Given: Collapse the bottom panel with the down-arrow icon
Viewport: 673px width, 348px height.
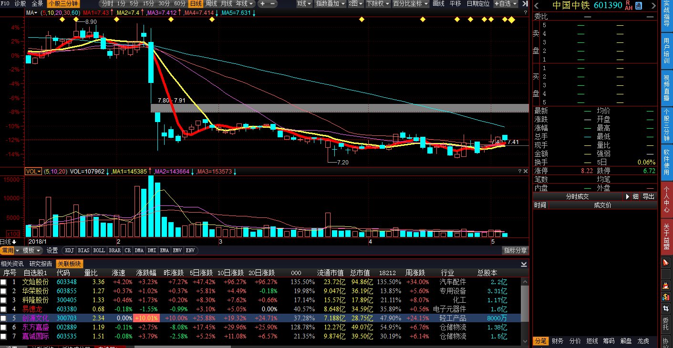Looking at the screenshot, I should pyautogui.click(x=524, y=264).
